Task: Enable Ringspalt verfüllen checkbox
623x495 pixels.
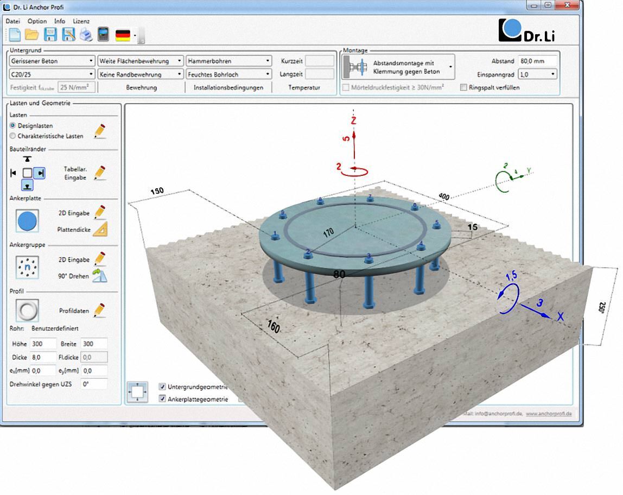Action: coord(463,87)
